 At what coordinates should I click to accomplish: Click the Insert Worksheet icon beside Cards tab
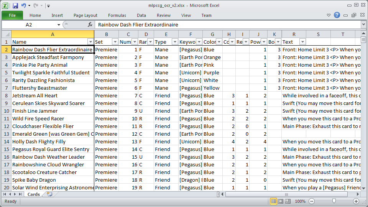tap(49, 194)
